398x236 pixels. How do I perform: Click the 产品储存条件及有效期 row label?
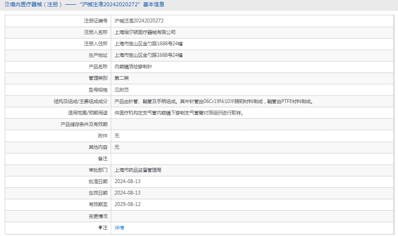coord(84,124)
